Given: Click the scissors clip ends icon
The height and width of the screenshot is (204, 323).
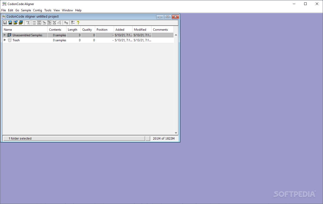Looking at the screenshot, I should (28, 23).
